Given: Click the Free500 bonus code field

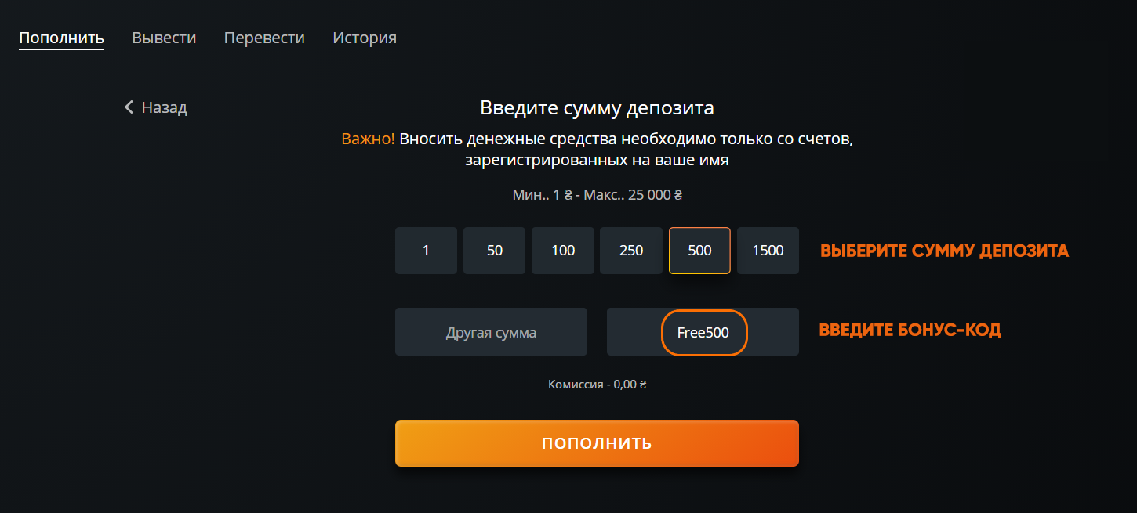Looking at the screenshot, I should coord(703,332).
